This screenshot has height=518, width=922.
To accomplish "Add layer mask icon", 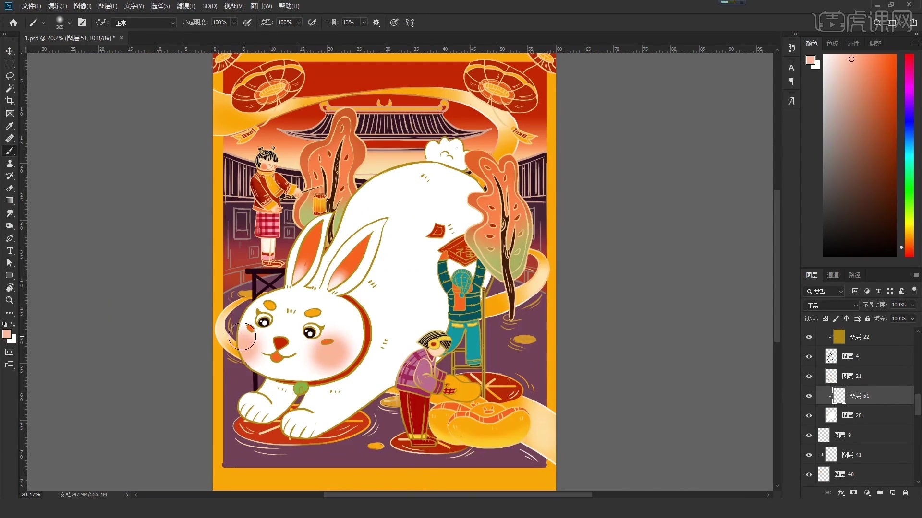I will coord(853,493).
